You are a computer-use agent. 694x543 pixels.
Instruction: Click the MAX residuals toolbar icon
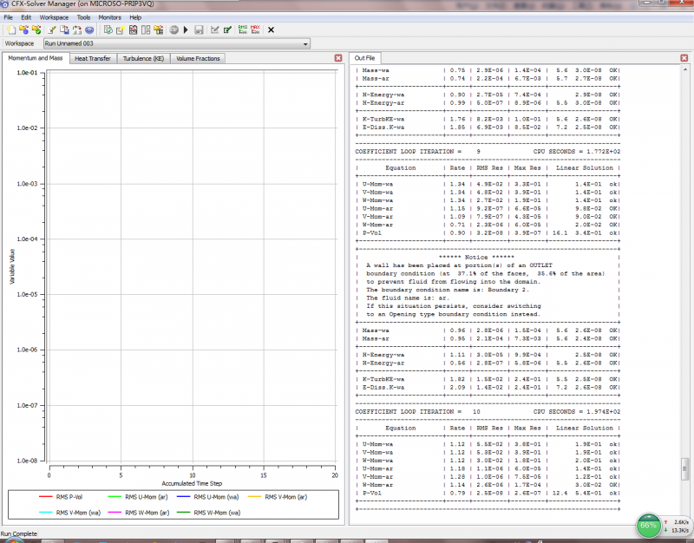[x=255, y=29]
